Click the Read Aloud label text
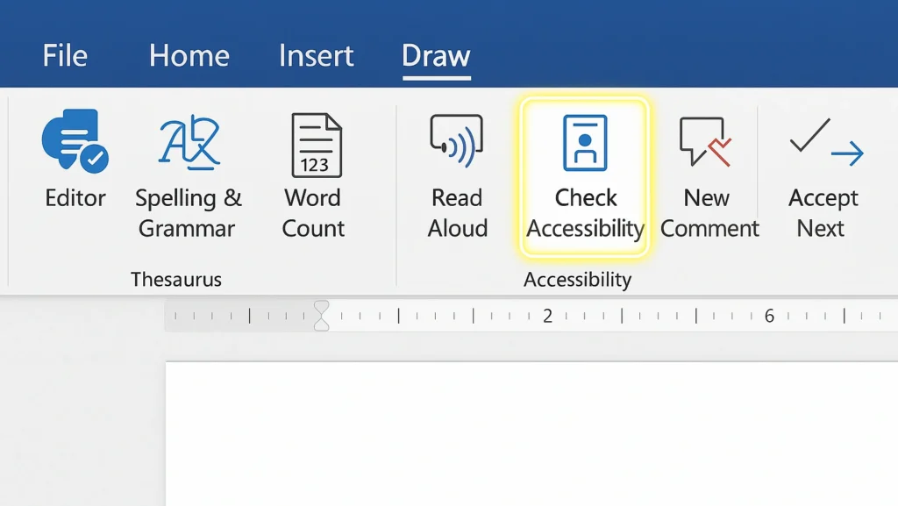The image size is (898, 506). click(456, 213)
